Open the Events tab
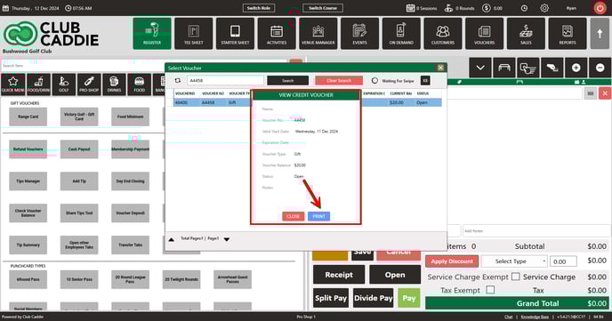This screenshot has width=612, height=321. (359, 34)
